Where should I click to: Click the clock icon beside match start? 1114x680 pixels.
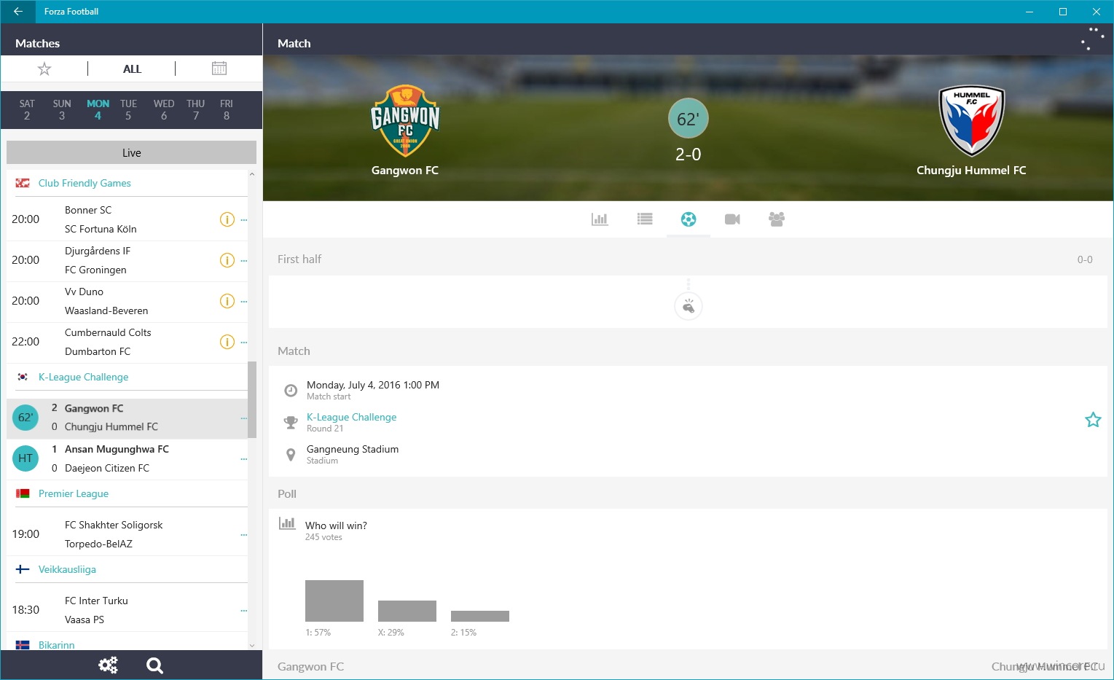pos(291,391)
